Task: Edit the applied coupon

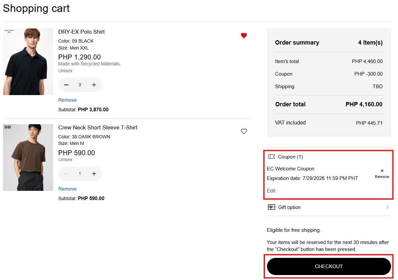Action: (x=271, y=191)
